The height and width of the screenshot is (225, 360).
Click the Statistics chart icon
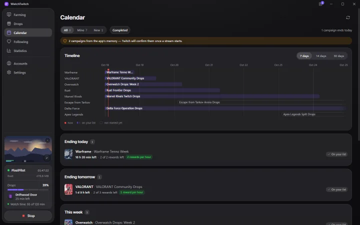[x=9, y=50]
